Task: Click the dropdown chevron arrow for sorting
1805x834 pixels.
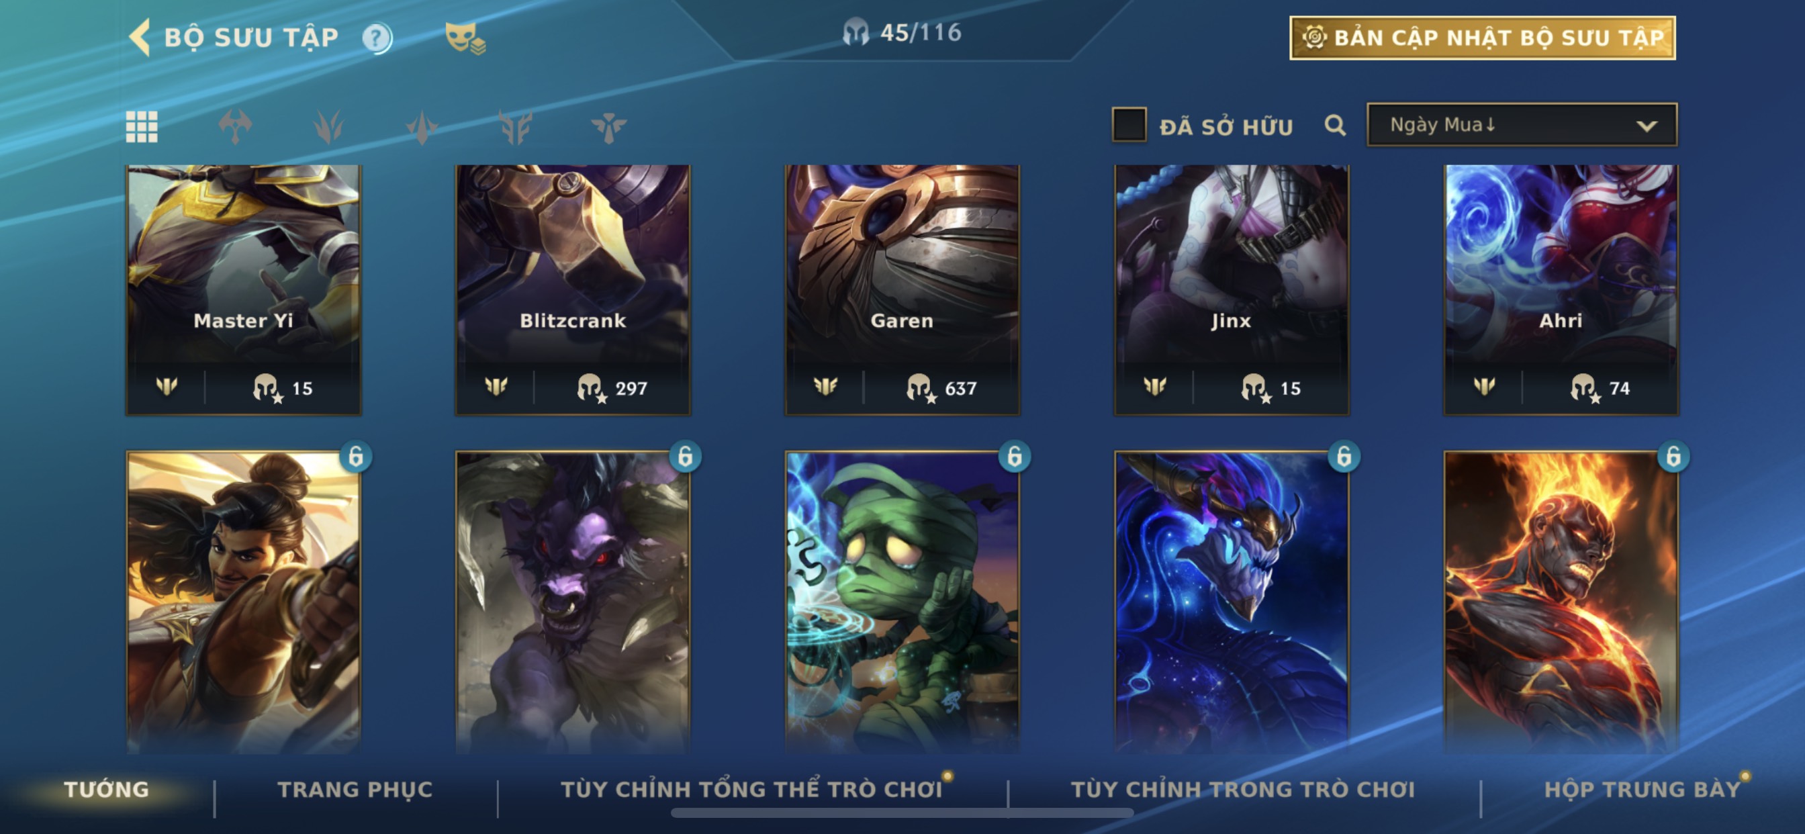Action: pos(1647,126)
